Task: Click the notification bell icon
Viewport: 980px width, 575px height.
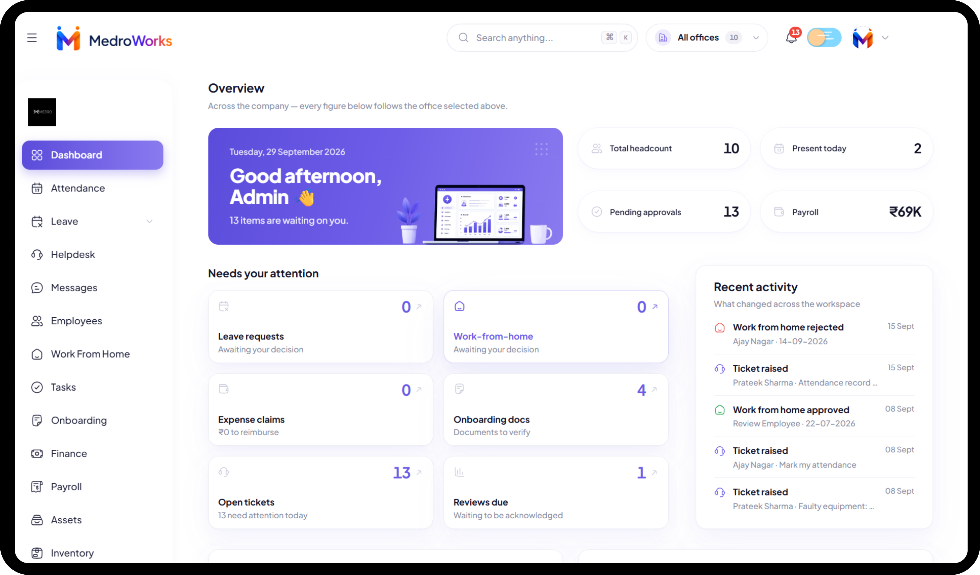Action: click(791, 38)
